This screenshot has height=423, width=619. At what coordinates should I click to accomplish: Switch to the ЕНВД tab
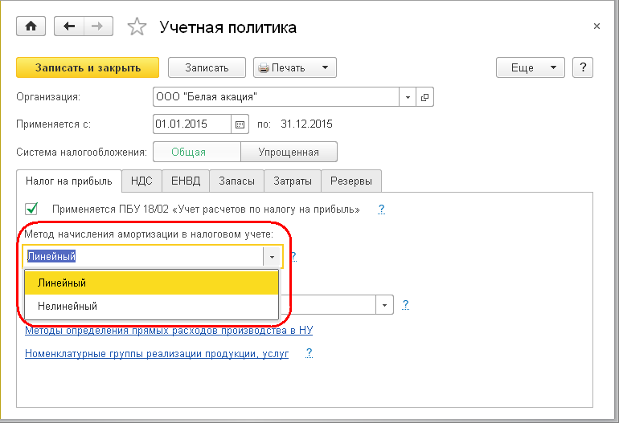(186, 181)
